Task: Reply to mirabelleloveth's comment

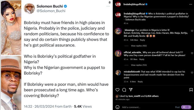Action: (x=140, y=81)
